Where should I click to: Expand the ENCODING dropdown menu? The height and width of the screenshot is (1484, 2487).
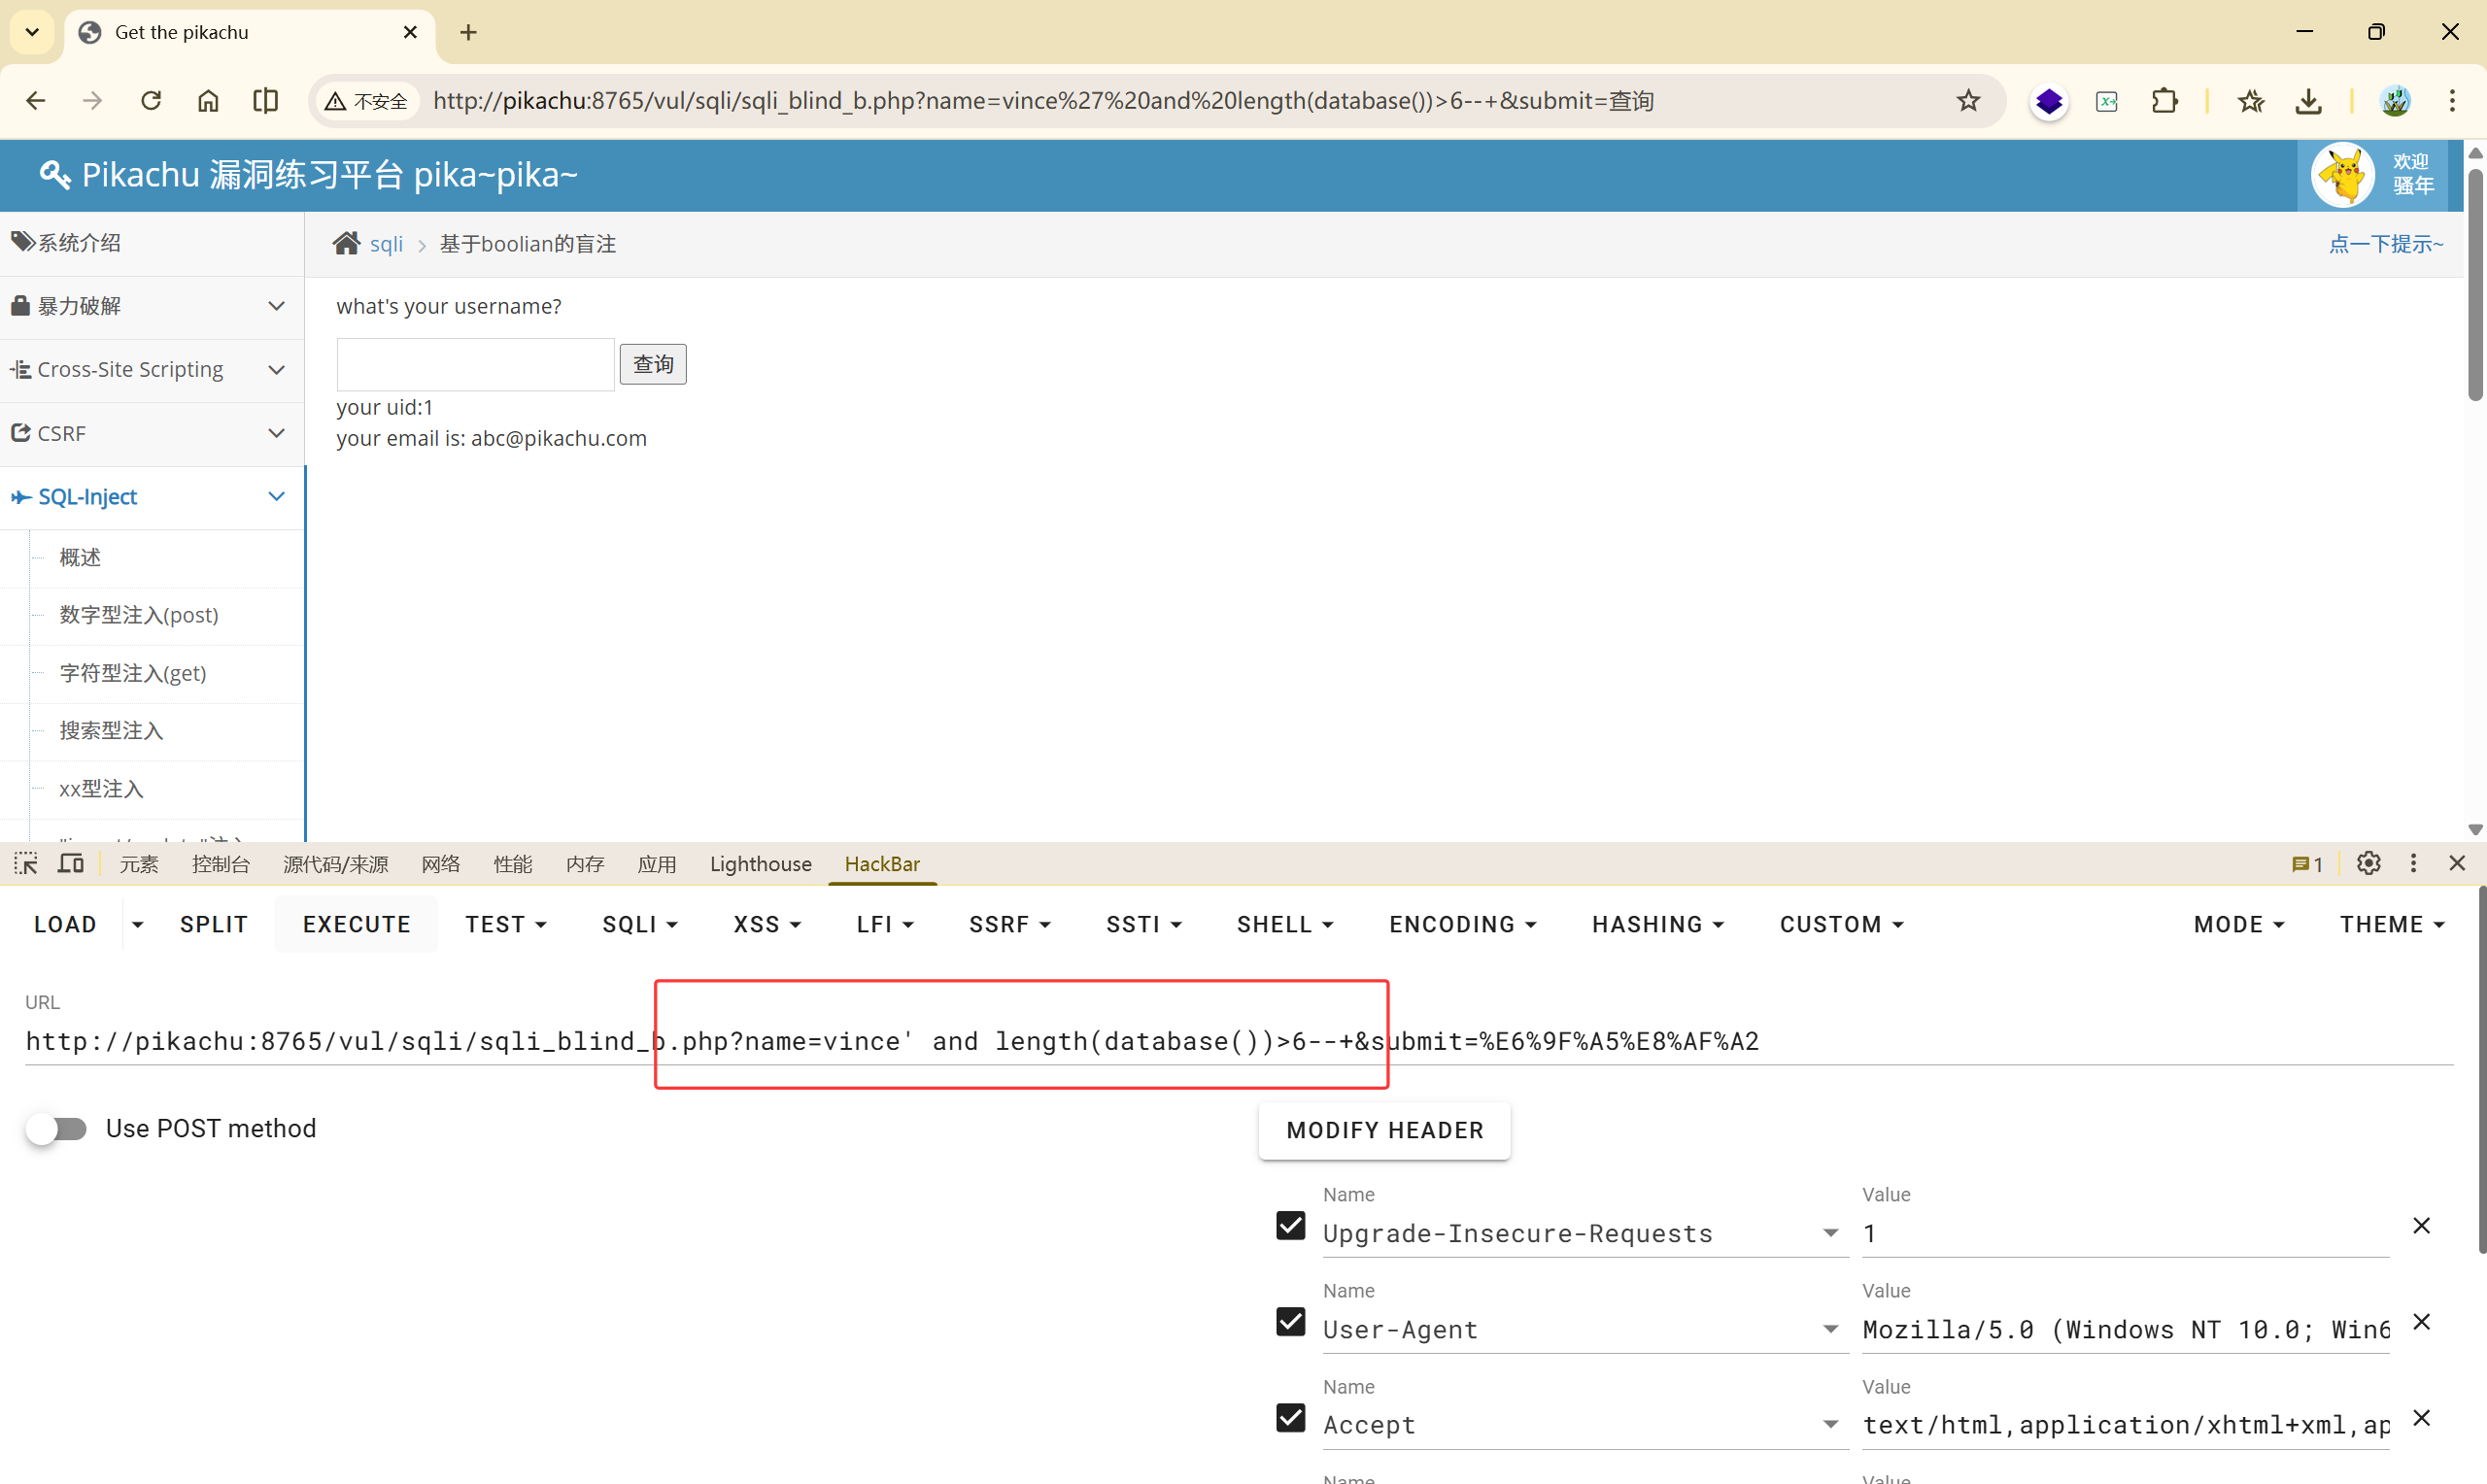point(1462,925)
